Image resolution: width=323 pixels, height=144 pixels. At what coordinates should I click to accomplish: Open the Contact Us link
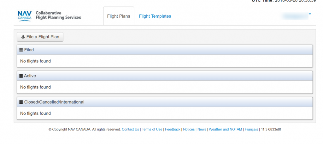coord(130,130)
